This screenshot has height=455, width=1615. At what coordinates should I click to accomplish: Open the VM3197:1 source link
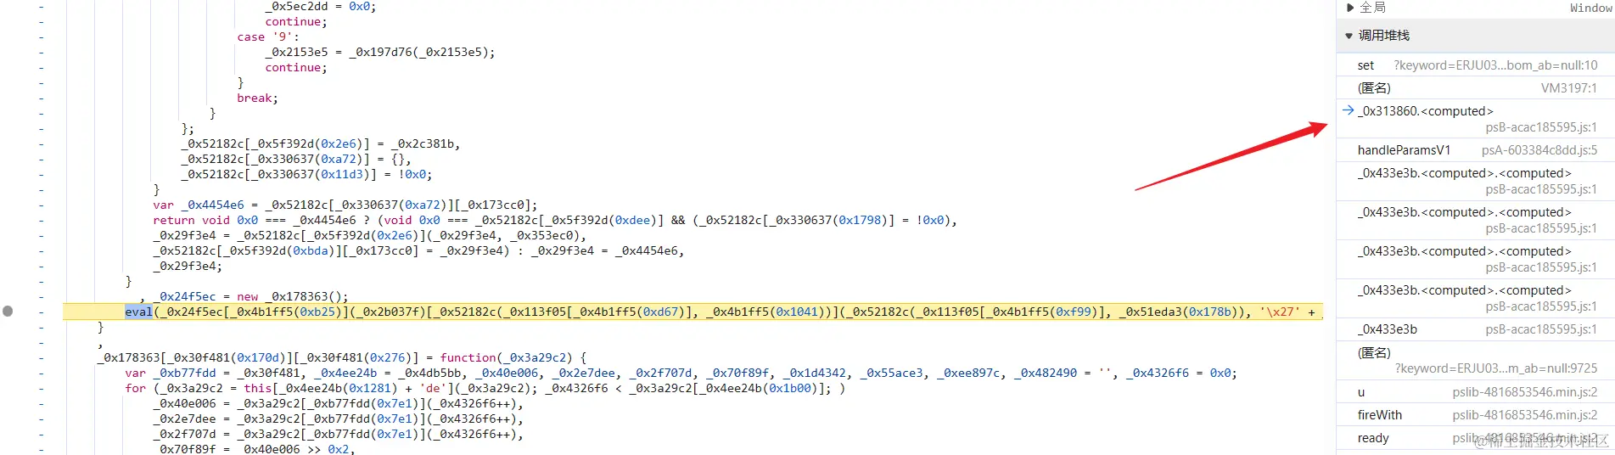pos(1568,88)
